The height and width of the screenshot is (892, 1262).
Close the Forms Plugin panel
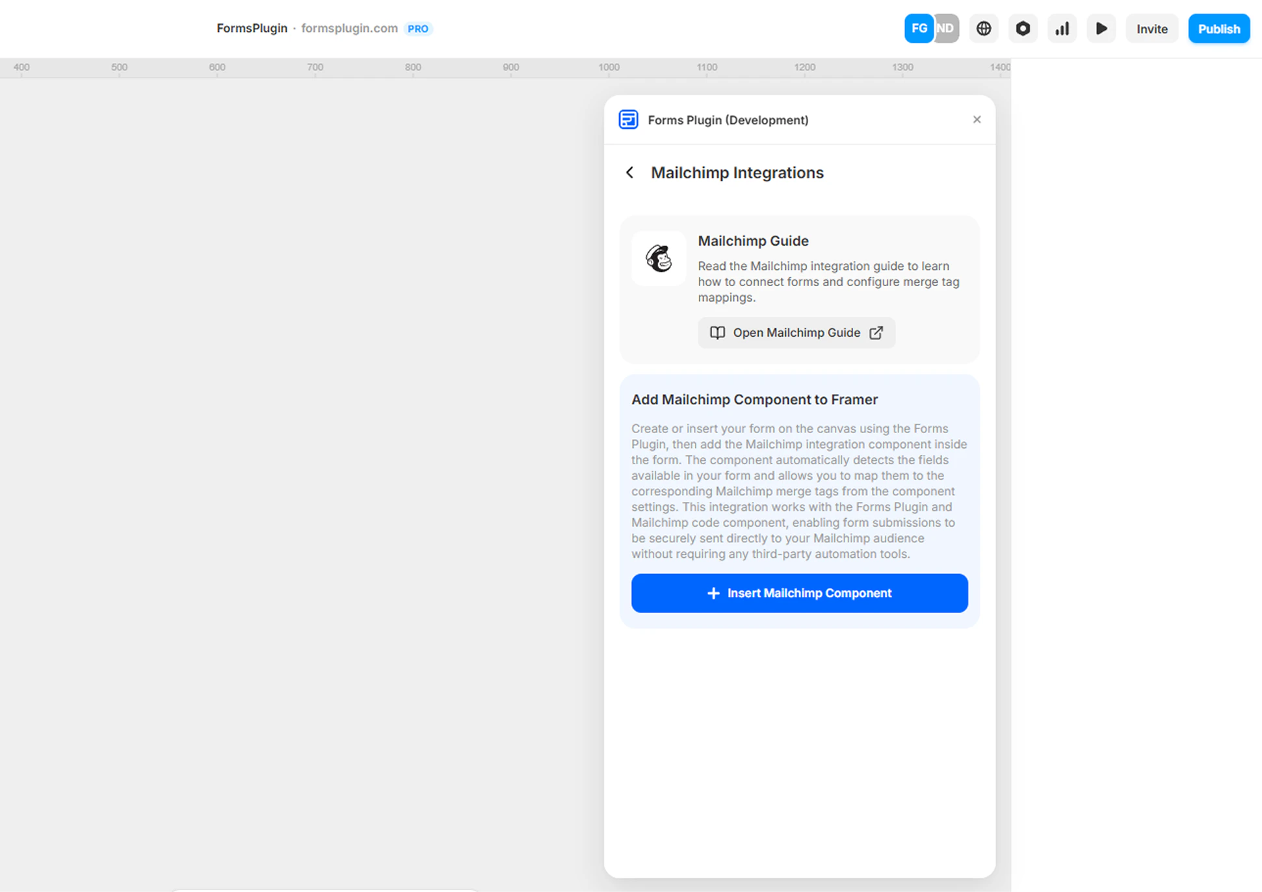pyautogui.click(x=977, y=120)
